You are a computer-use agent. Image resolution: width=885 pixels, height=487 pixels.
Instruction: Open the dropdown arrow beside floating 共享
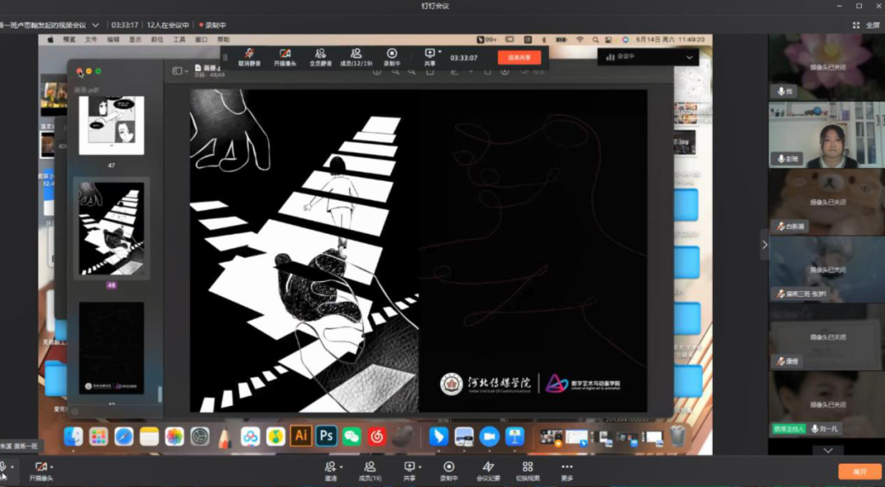click(x=440, y=52)
